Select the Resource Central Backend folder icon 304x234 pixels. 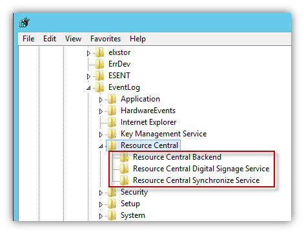pos(125,157)
